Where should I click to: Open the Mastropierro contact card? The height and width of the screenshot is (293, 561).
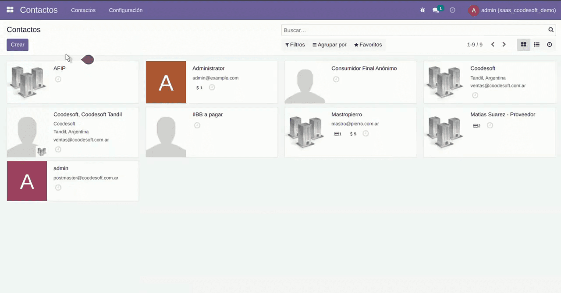click(x=351, y=132)
